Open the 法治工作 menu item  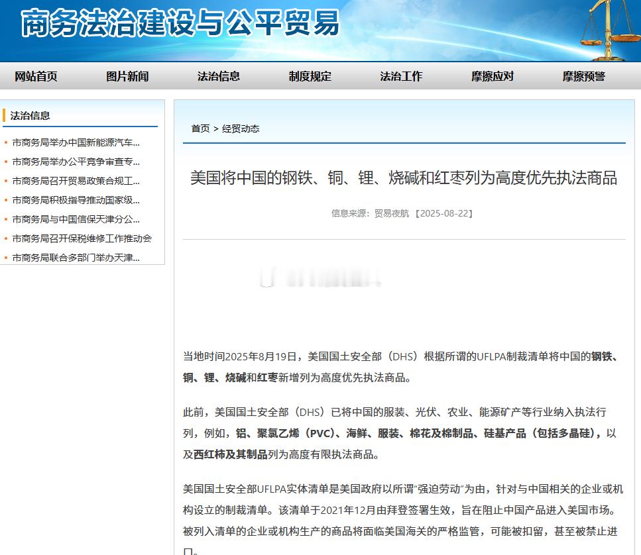(401, 76)
